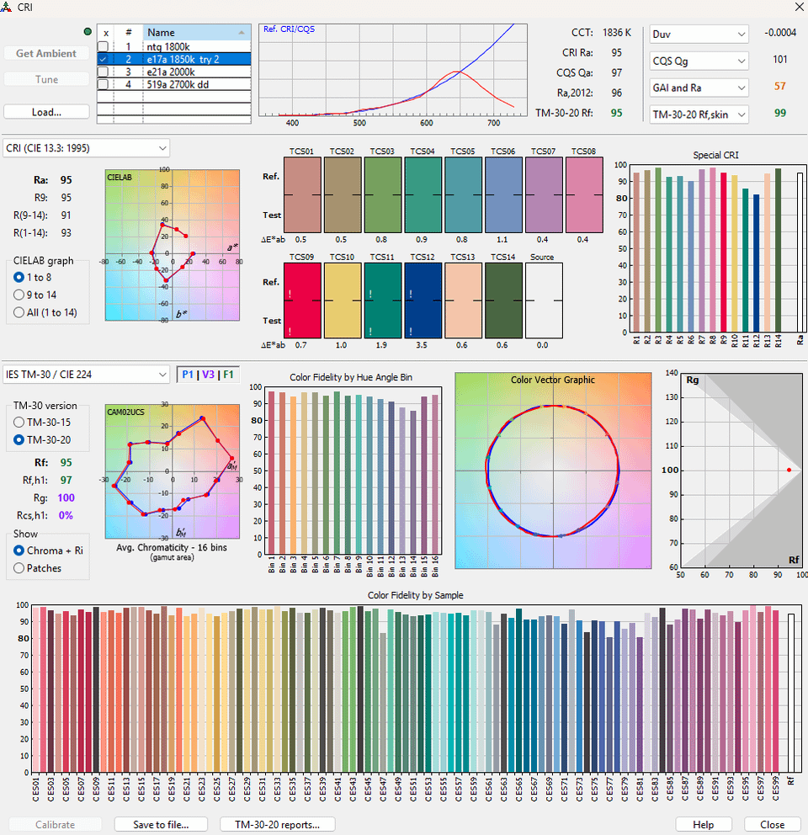Expand the GAI and Ra dropdown
808x835 pixels.
(x=699, y=88)
